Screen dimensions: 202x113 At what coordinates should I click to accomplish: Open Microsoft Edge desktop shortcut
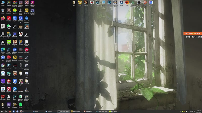3,51
